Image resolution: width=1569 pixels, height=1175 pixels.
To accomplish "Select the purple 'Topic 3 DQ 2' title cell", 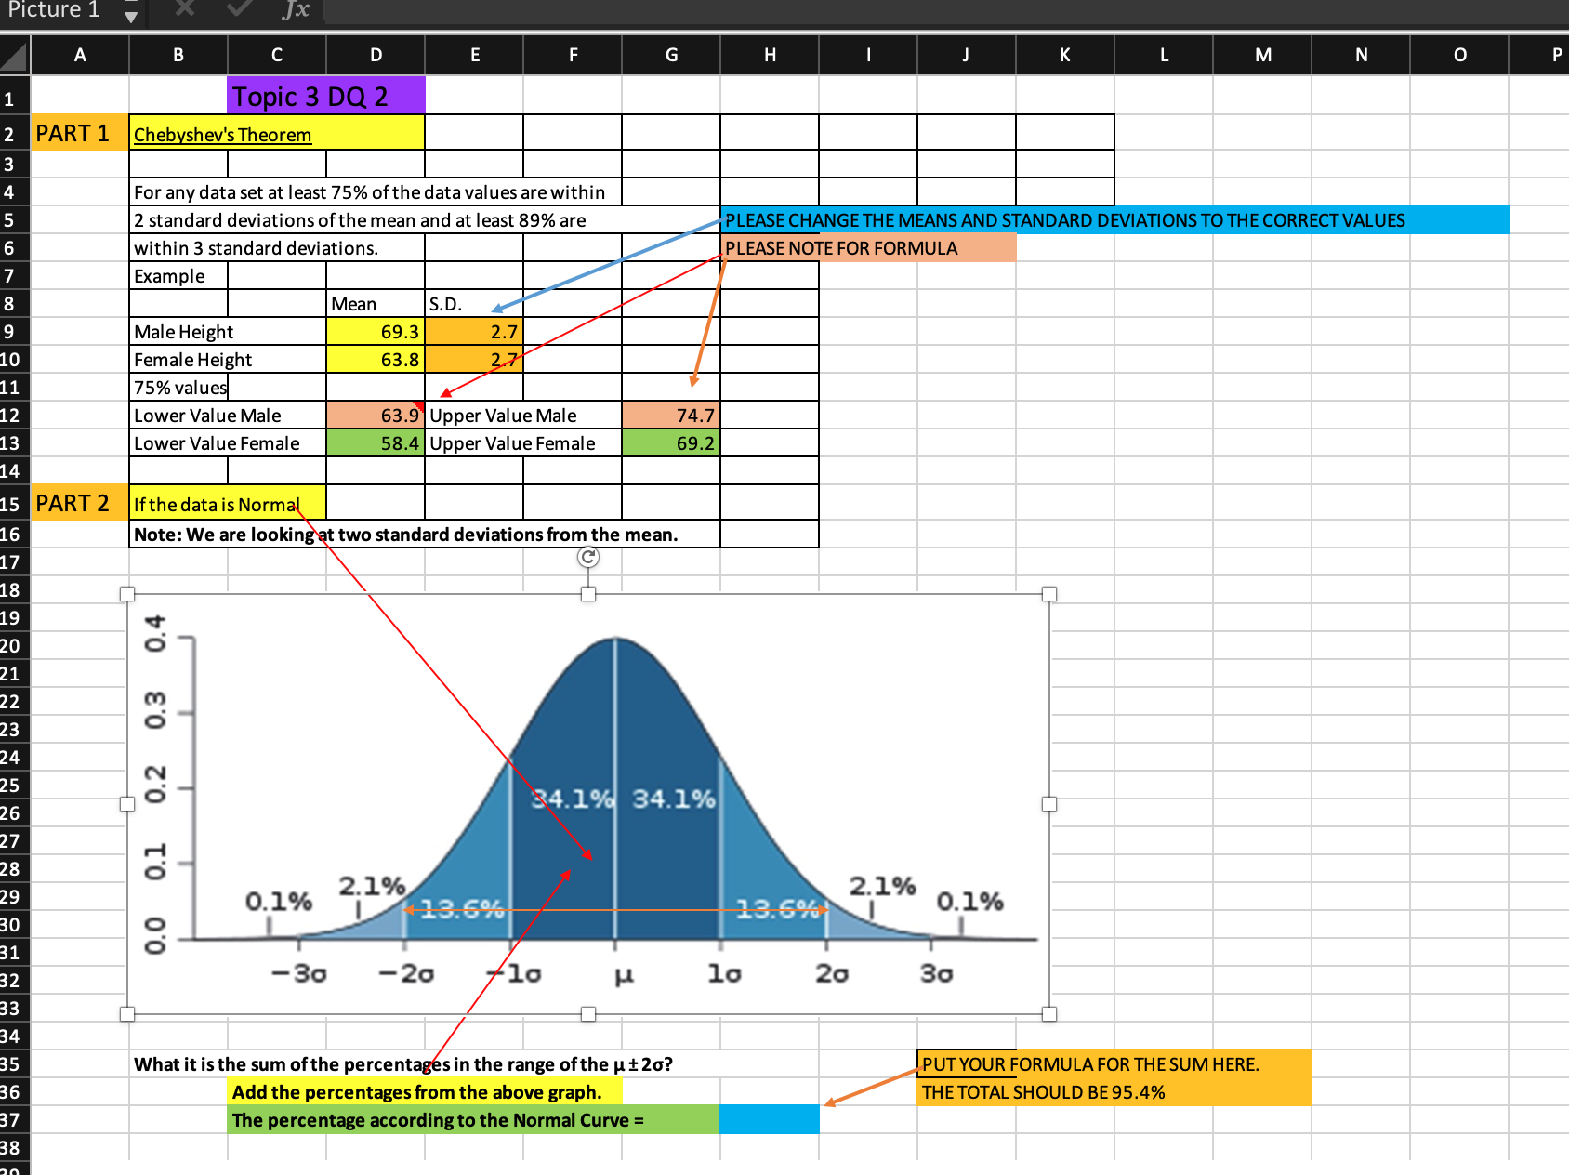I will pos(326,96).
